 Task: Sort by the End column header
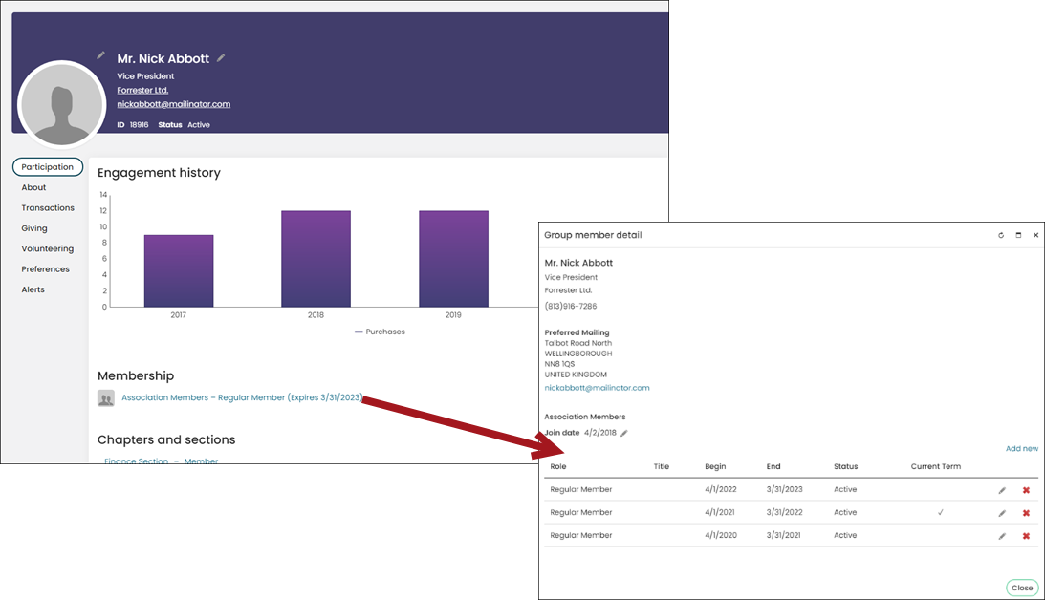point(773,467)
